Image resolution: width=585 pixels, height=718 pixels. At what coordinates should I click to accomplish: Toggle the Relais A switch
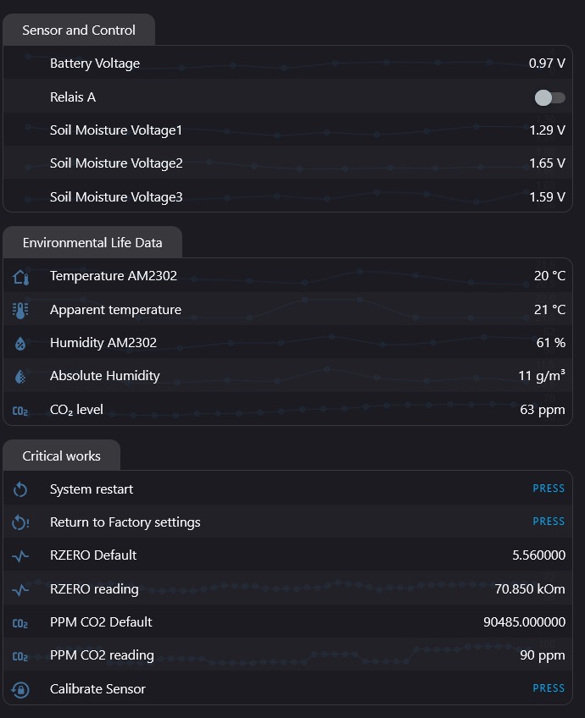pyautogui.click(x=549, y=97)
